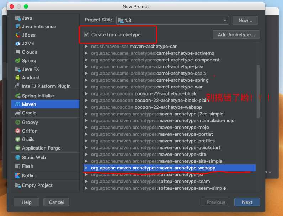Image resolution: width=283 pixels, height=216 pixels.
Task: Click the J2ME icon
Action: 18,43
